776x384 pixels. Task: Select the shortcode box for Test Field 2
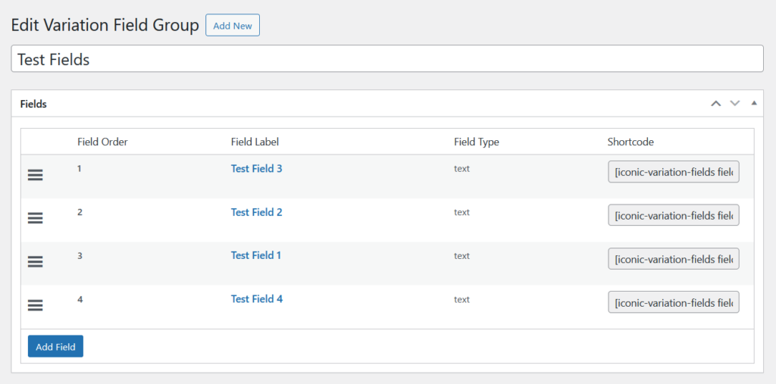[674, 215]
